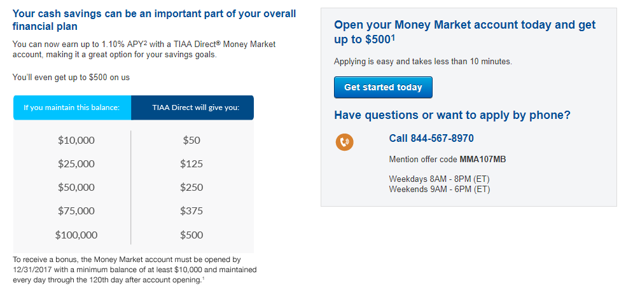The image size is (626, 297).
Task: Click the $25,000 balance cell
Action: tap(76, 164)
